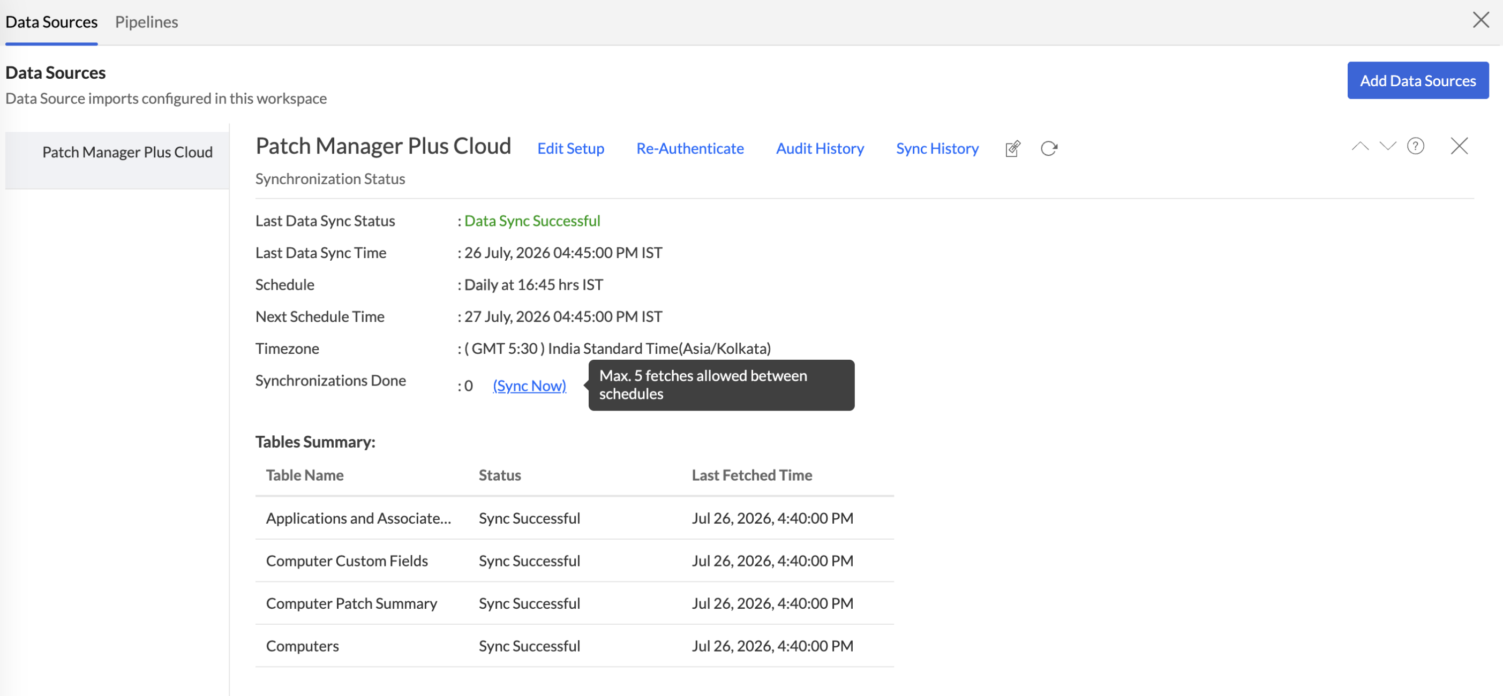Open the Edit Setup link
1503x696 pixels.
click(570, 148)
